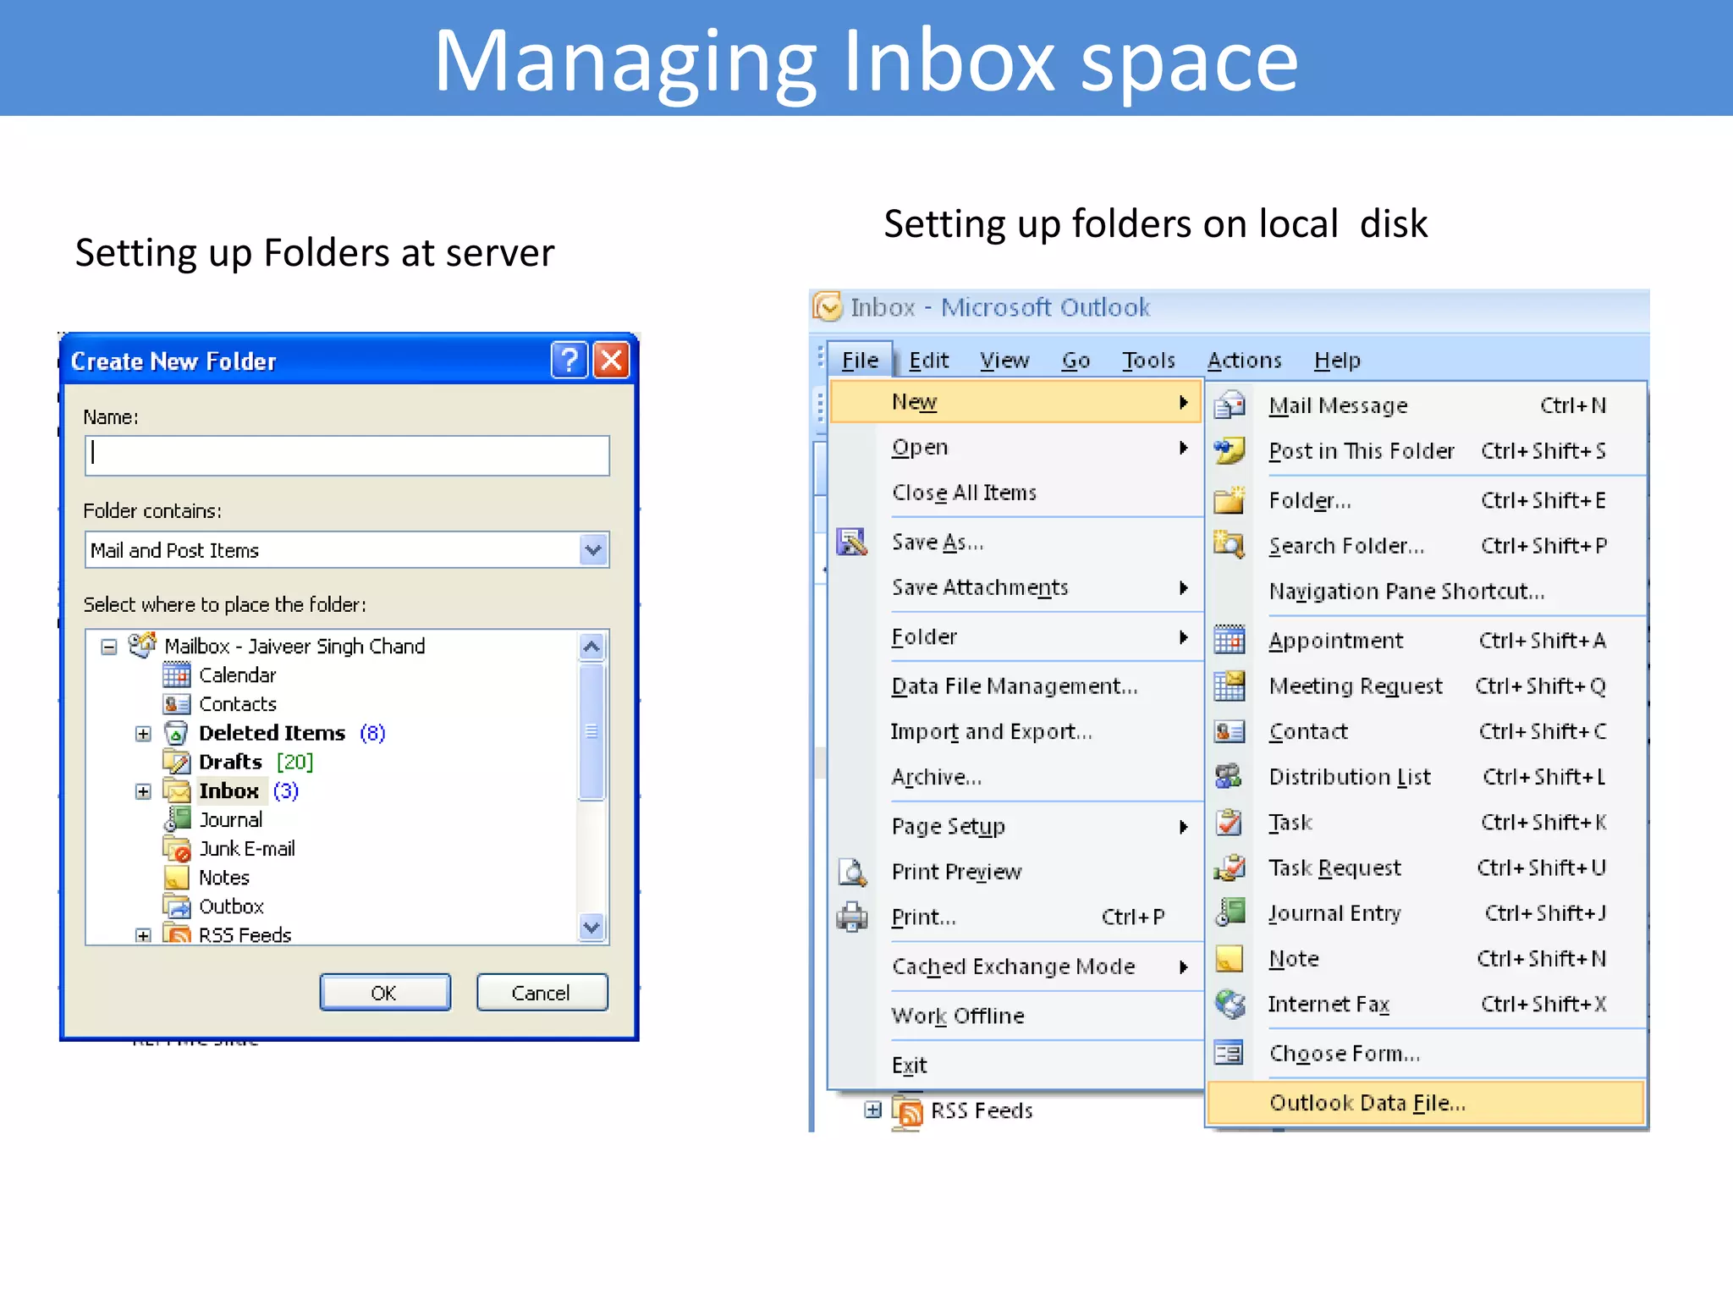The image size is (1733, 1300).
Task: Select the Journal folder in tree
Action: coord(231,819)
